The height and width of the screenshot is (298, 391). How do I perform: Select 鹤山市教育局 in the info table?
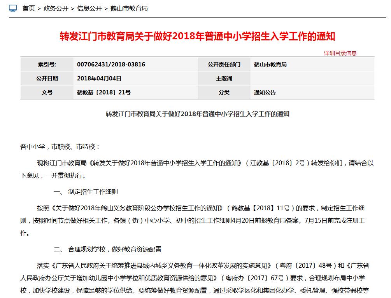[x=270, y=64]
